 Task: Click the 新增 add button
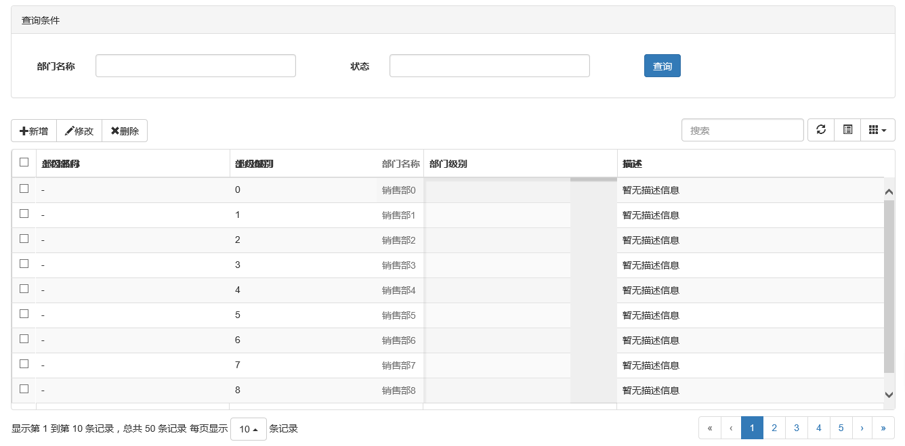[34, 131]
